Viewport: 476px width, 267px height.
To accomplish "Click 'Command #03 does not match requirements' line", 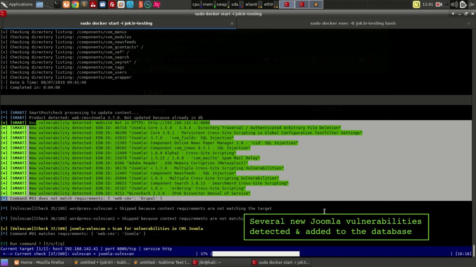I will point(81,198).
